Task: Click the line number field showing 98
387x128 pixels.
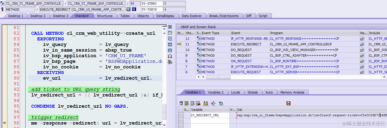Action: (135, 4)
